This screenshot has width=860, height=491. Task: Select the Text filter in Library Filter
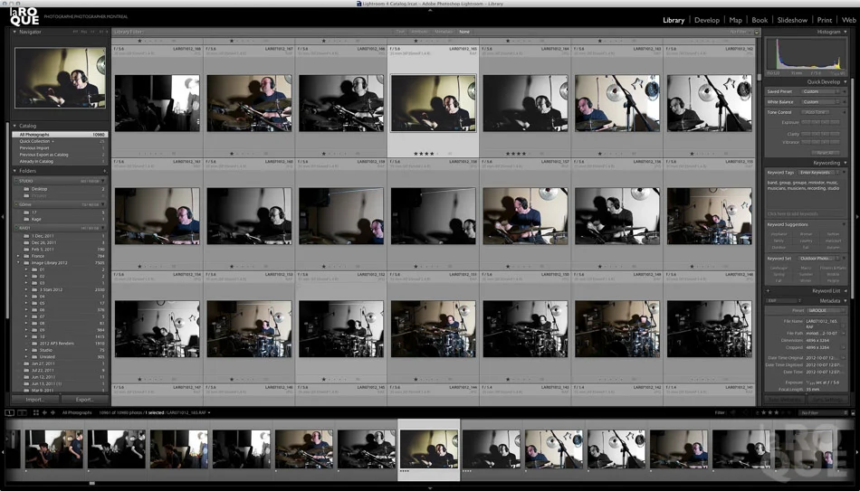[400, 32]
